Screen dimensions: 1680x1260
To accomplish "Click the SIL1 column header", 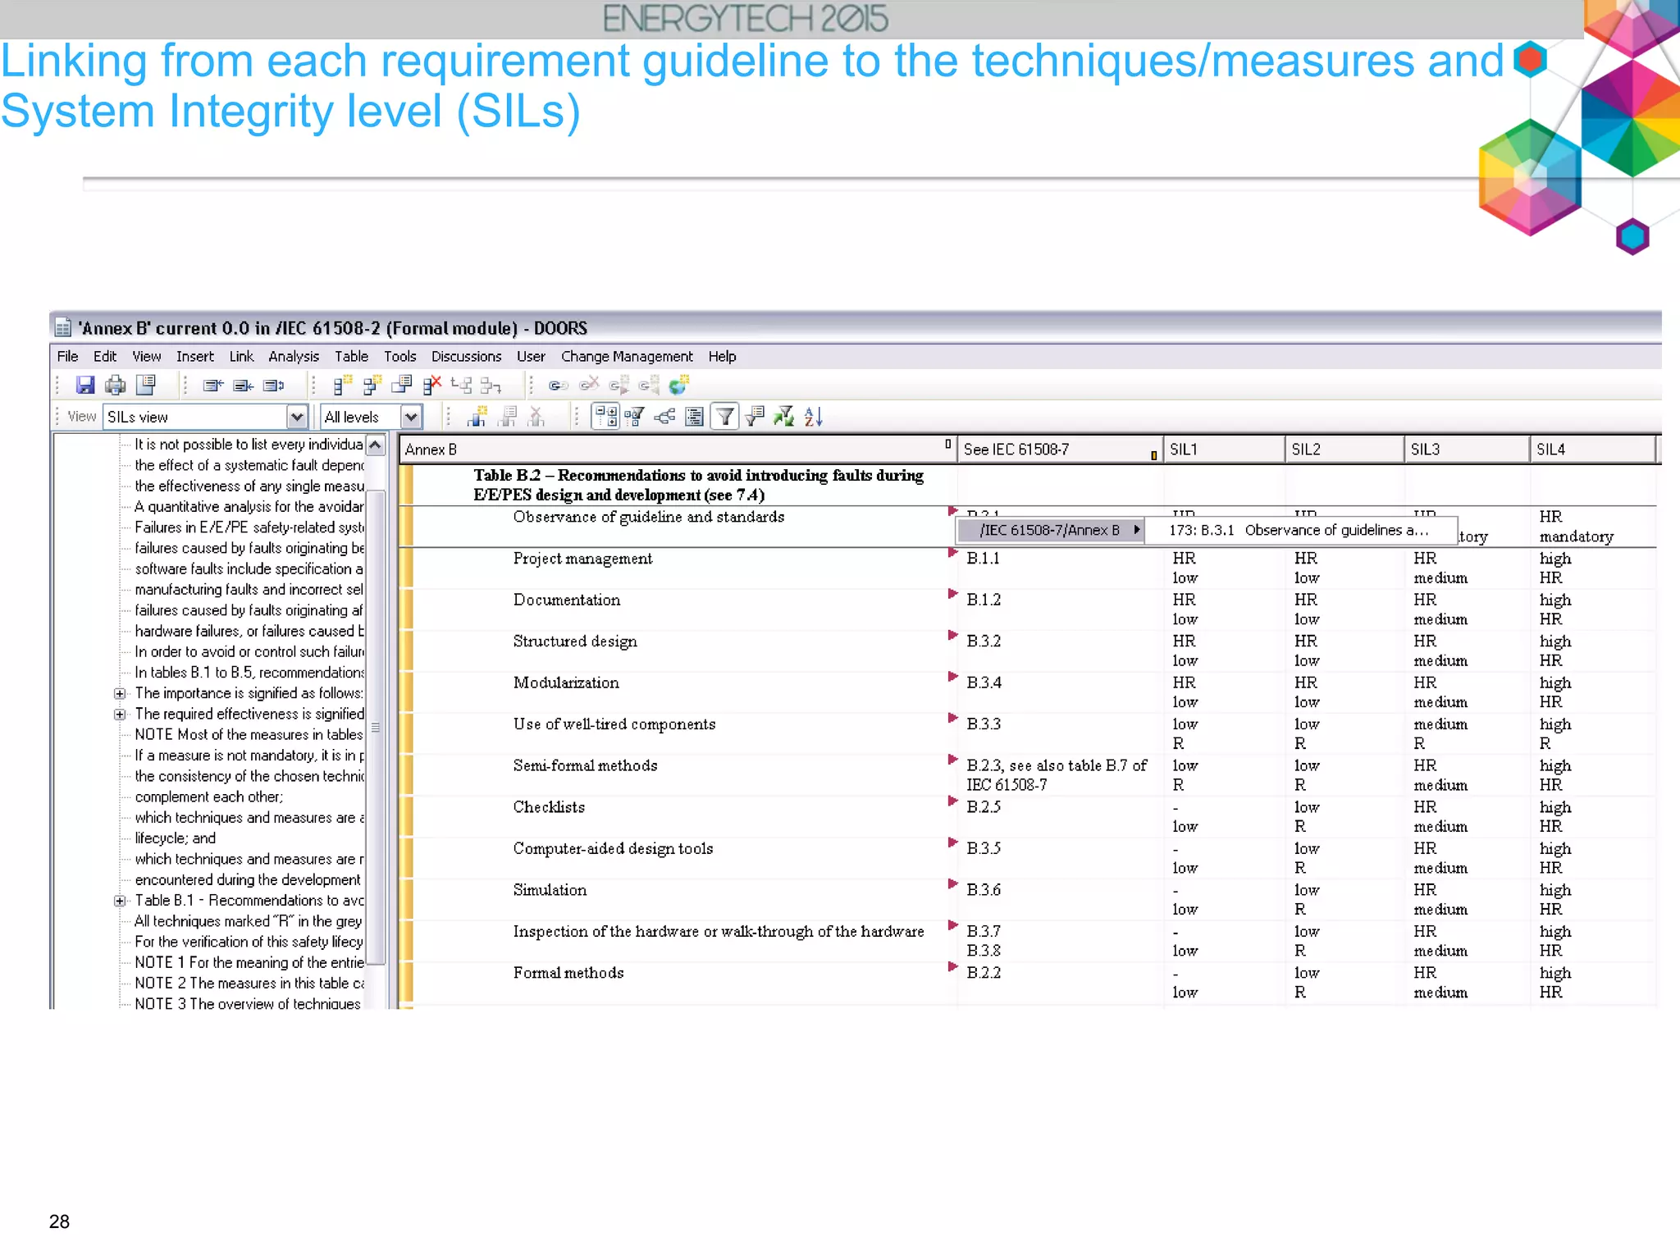I will [x=1224, y=450].
